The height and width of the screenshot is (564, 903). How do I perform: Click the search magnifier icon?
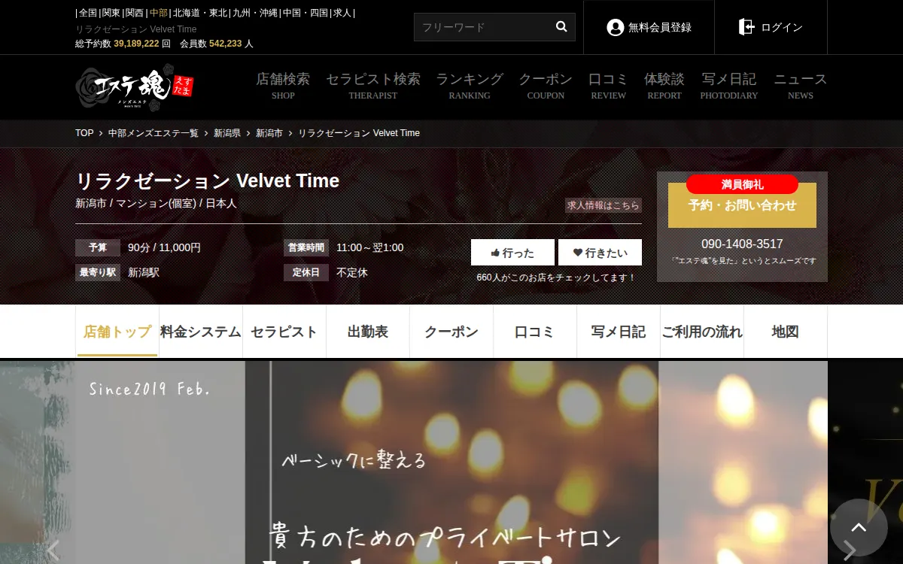[561, 27]
